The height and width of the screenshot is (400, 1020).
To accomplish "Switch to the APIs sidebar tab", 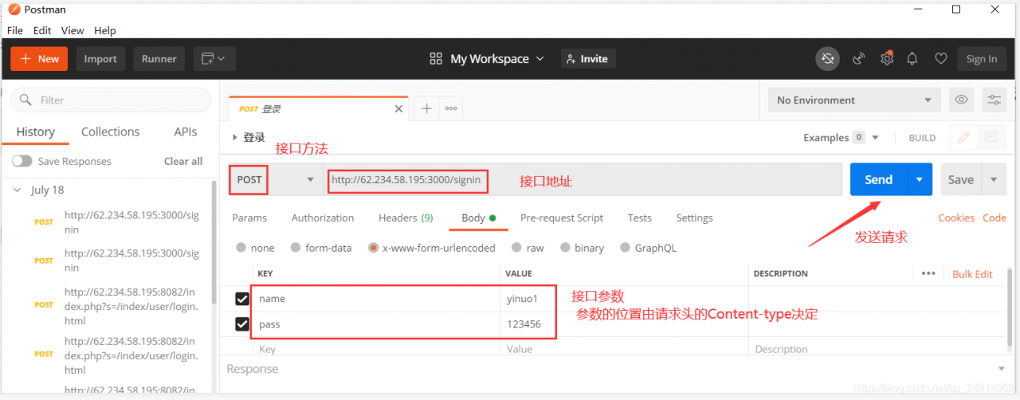I will [x=186, y=131].
